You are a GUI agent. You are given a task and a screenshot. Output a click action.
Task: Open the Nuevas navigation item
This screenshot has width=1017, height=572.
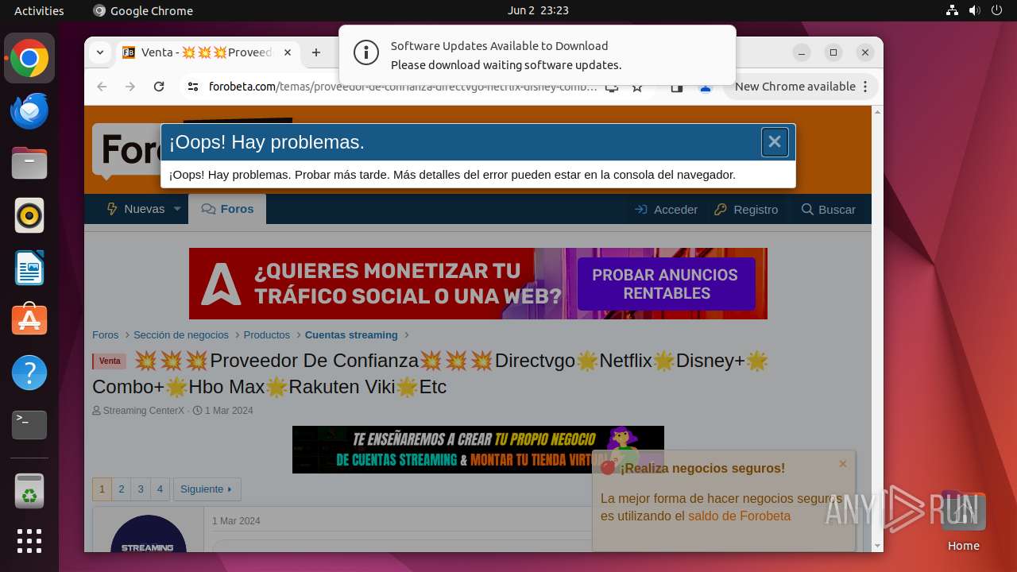click(135, 209)
